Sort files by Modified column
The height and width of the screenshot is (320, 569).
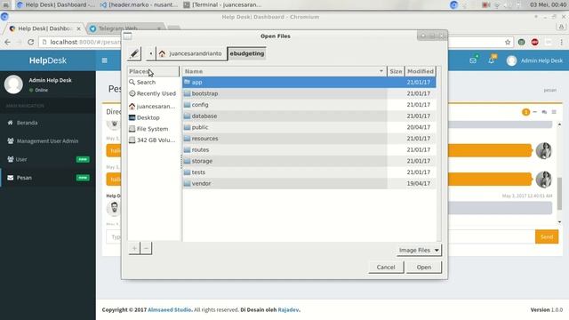pyautogui.click(x=421, y=71)
